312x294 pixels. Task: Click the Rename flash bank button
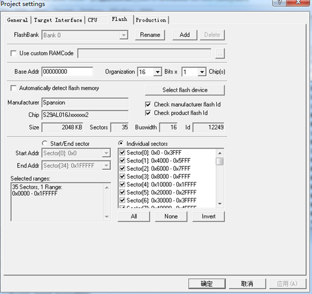(150, 35)
